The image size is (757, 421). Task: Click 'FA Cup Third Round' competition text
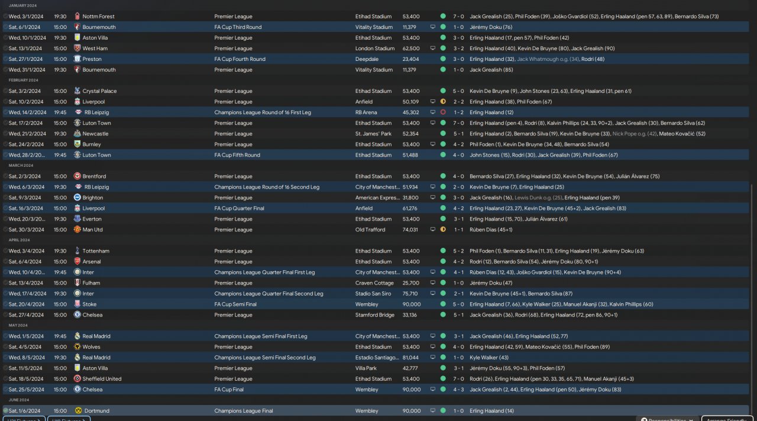click(x=238, y=27)
